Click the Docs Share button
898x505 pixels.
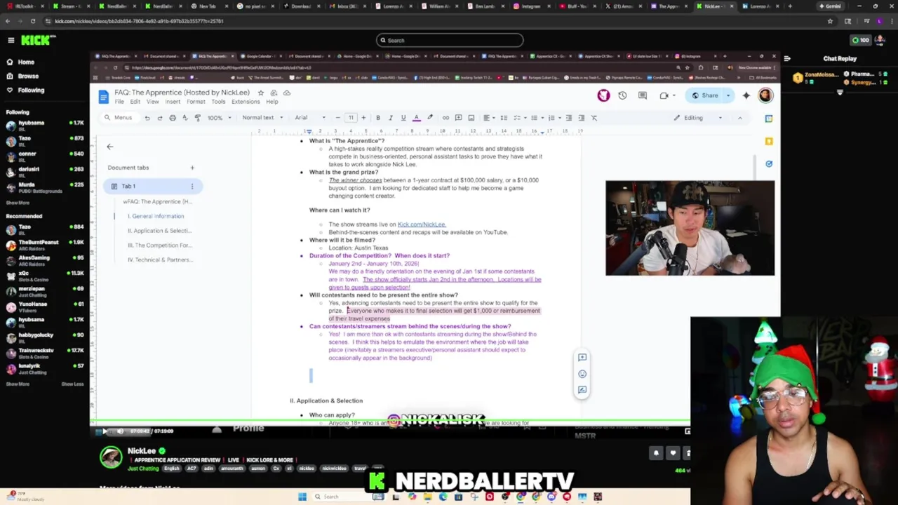pyautogui.click(x=705, y=95)
